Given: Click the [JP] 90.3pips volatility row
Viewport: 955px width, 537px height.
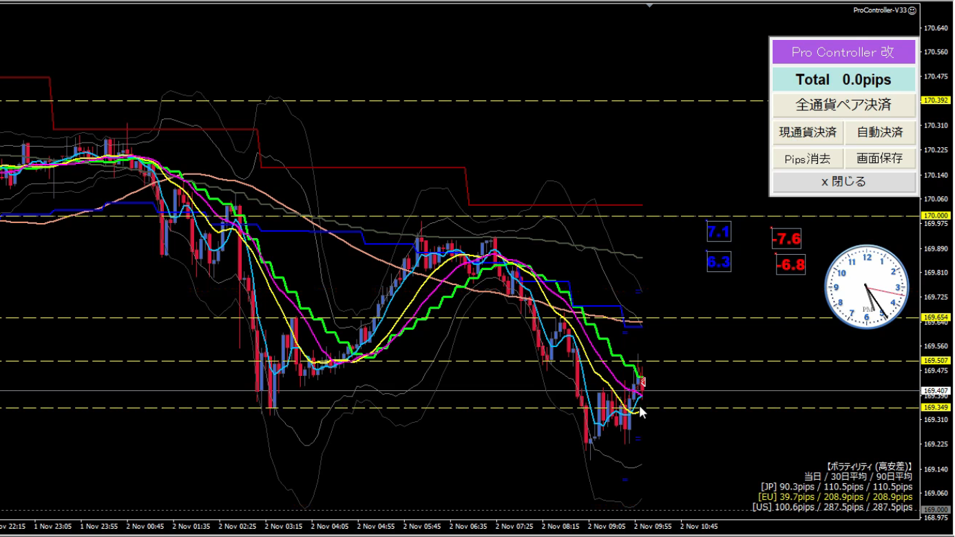Looking at the screenshot, I should [x=837, y=487].
